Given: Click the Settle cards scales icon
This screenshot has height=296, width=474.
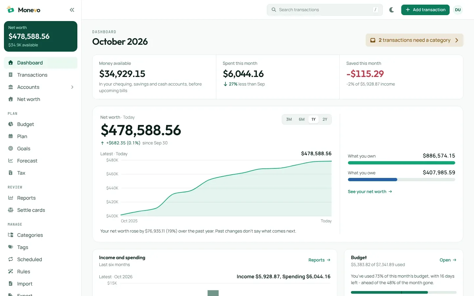Looking at the screenshot, I should click(x=11, y=210).
